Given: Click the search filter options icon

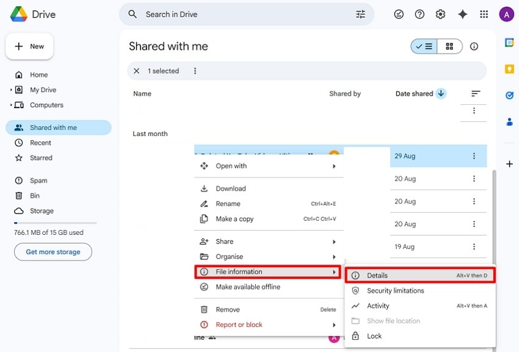Looking at the screenshot, I should (360, 14).
